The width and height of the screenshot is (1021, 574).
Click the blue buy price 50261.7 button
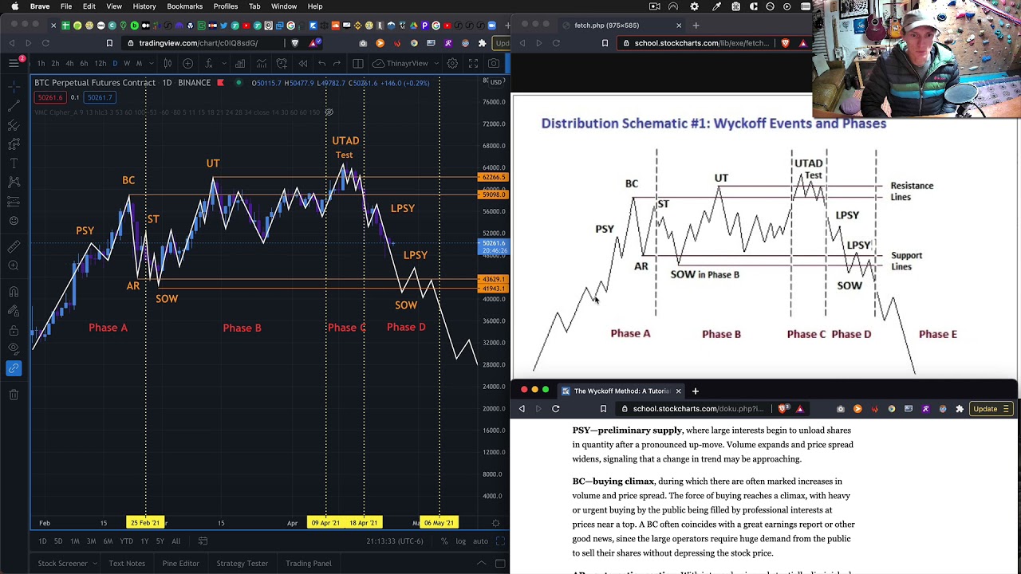(100, 97)
